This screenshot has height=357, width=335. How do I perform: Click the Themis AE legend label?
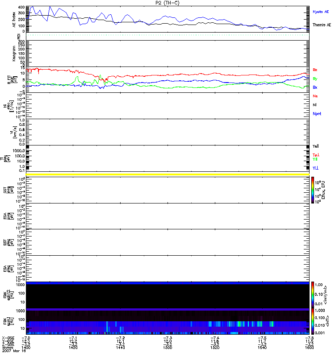(x=322, y=25)
